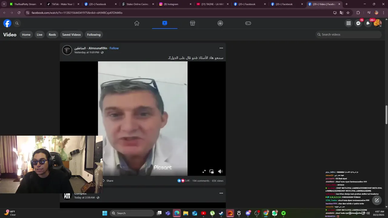This screenshot has height=218, width=388.
Task: Open the three-dot menu on the Complex post
Action: pyautogui.click(x=221, y=193)
